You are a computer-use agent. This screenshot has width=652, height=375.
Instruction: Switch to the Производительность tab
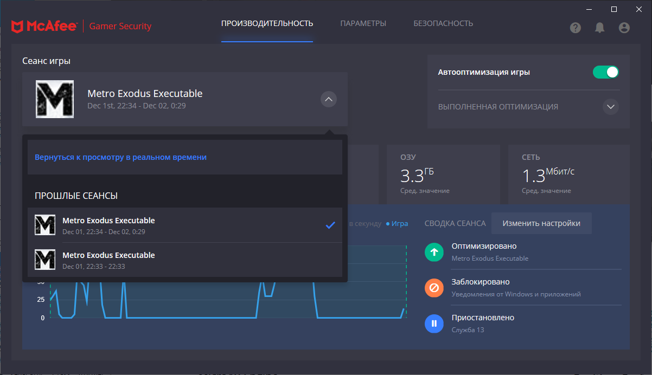click(x=267, y=23)
